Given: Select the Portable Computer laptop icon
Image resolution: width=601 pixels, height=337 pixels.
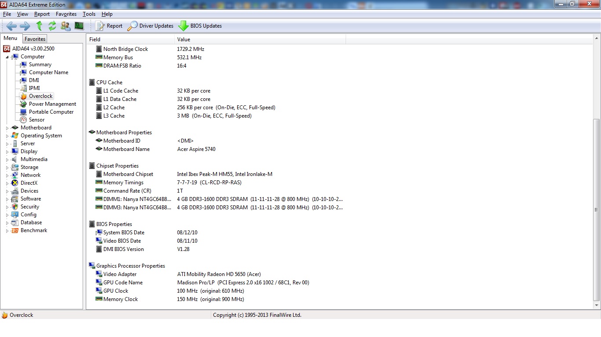Looking at the screenshot, I should point(23,112).
